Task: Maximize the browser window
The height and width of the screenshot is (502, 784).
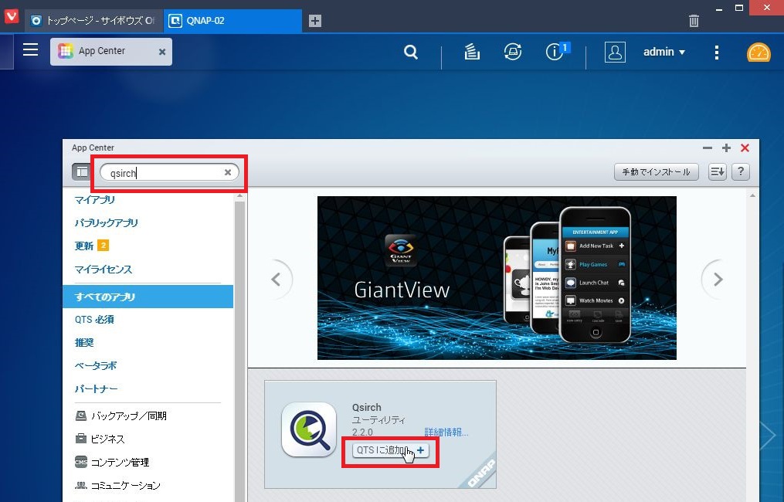Action: [739, 8]
